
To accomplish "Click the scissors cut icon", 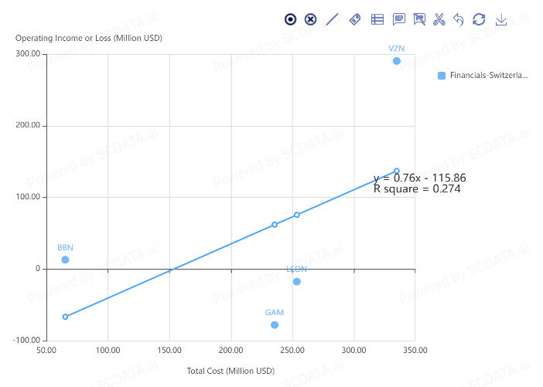I will [439, 19].
